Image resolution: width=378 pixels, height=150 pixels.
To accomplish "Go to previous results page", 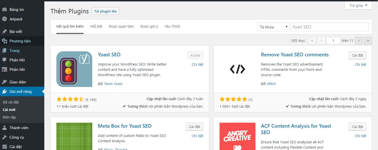I will (x=321, y=40).
